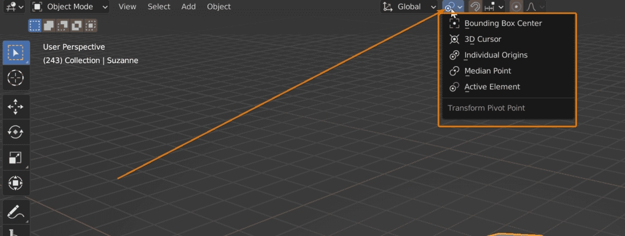625x236 pixels.
Task: Open the Global transform orientation dropdown
Action: click(410, 7)
